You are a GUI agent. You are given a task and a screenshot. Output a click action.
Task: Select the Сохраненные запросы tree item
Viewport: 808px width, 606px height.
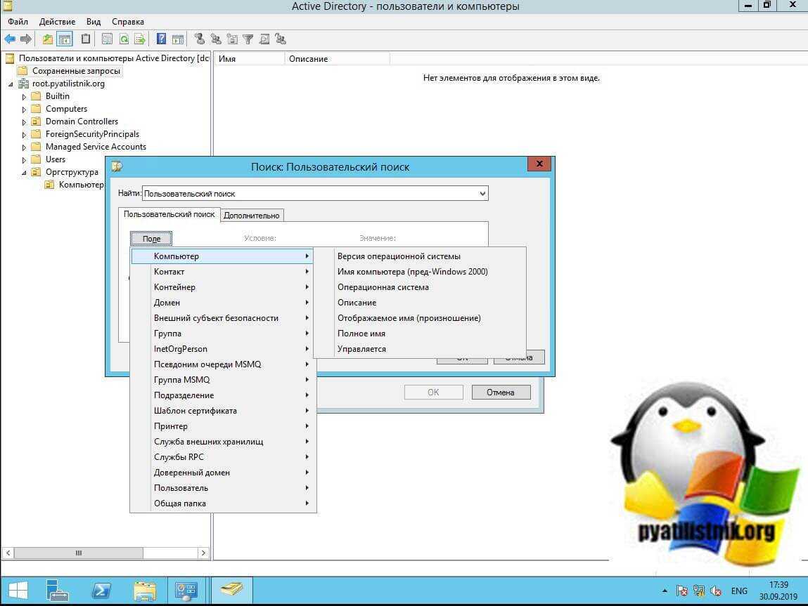(x=76, y=71)
